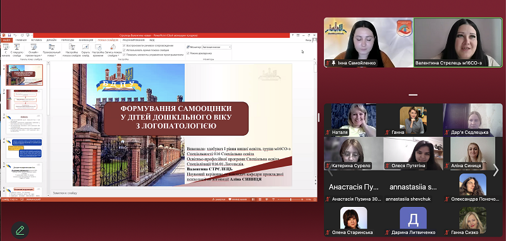The height and width of the screenshot is (241, 506).
Task: Click the annotation pencil icon at bottom-left
Action: pyautogui.click(x=20, y=230)
